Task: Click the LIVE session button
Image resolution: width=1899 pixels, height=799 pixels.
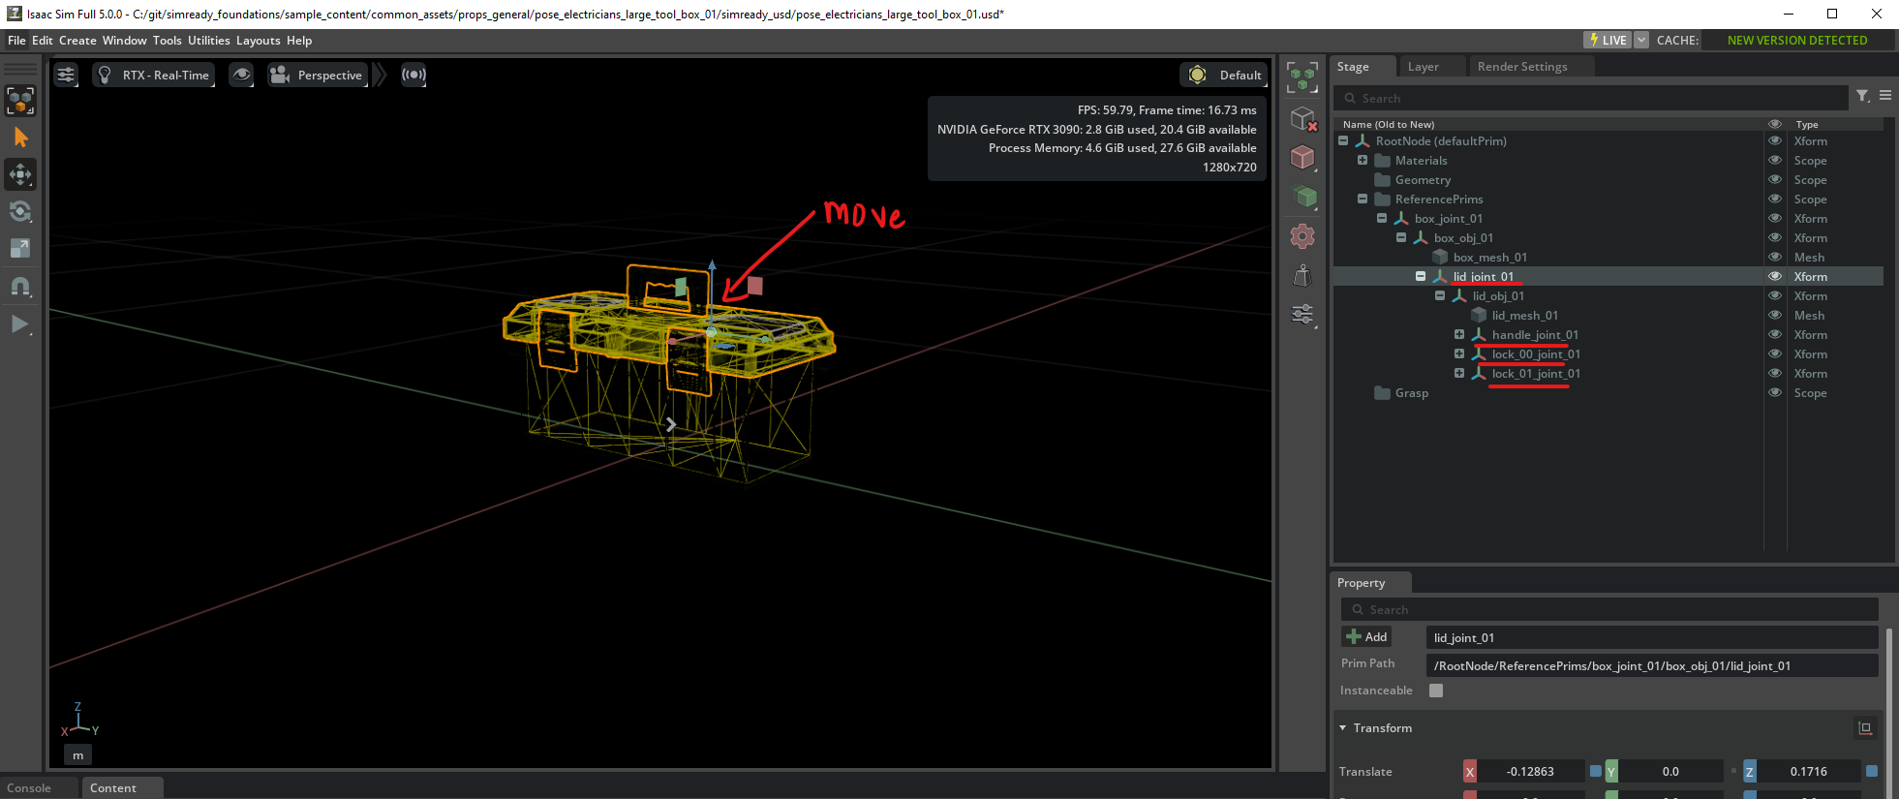Action: [x=1607, y=40]
